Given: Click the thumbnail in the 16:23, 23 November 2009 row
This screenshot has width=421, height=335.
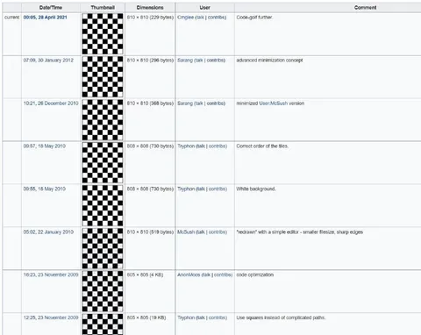Looking at the screenshot, I should point(103,292).
